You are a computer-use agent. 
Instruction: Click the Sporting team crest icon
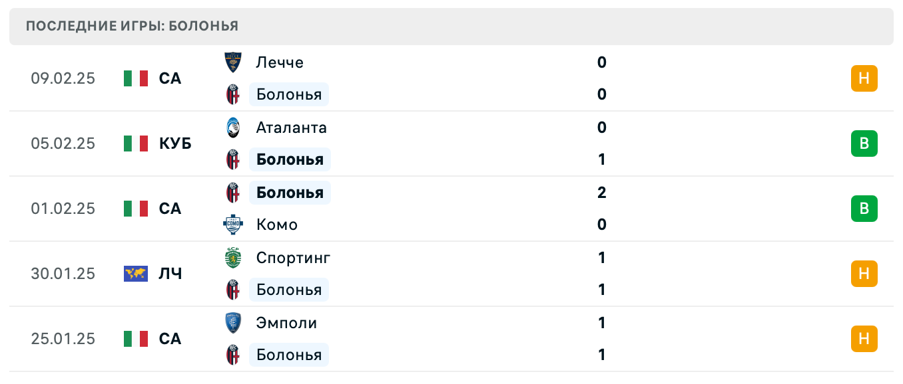233,258
